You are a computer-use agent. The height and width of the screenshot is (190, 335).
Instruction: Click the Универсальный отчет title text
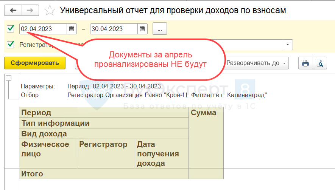click(x=173, y=11)
